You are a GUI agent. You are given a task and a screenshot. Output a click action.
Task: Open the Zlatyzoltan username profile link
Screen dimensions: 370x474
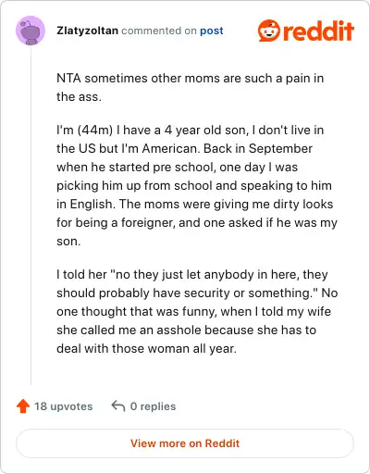87,31
